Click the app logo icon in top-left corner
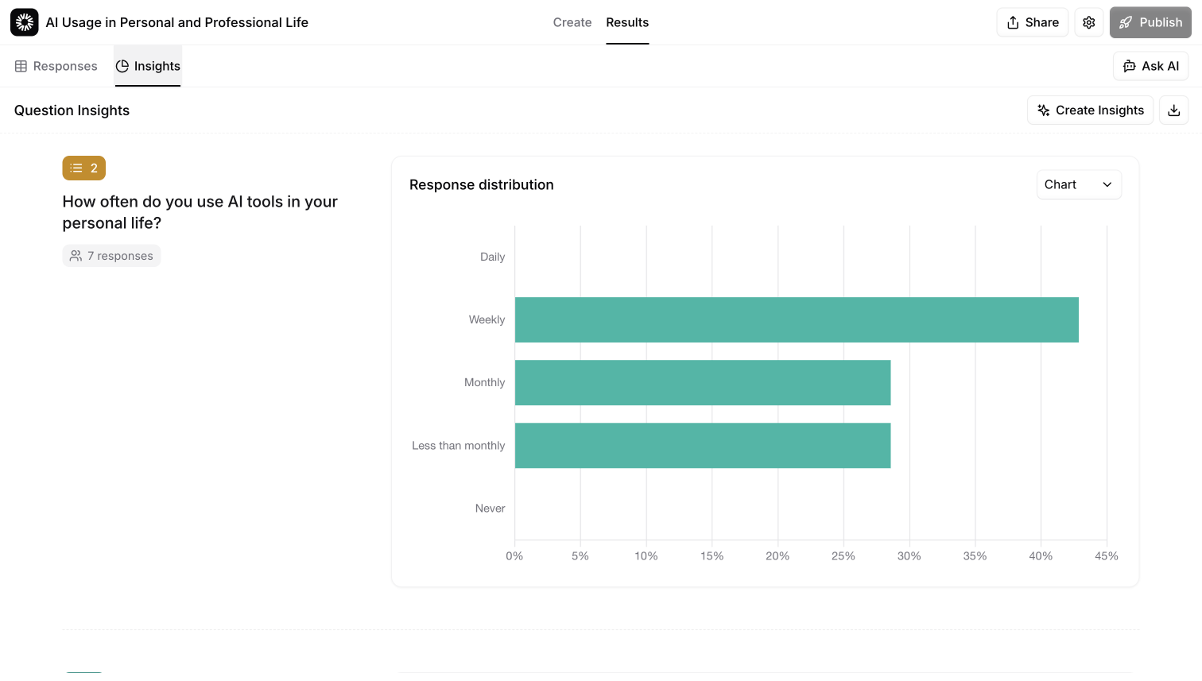 coord(24,22)
